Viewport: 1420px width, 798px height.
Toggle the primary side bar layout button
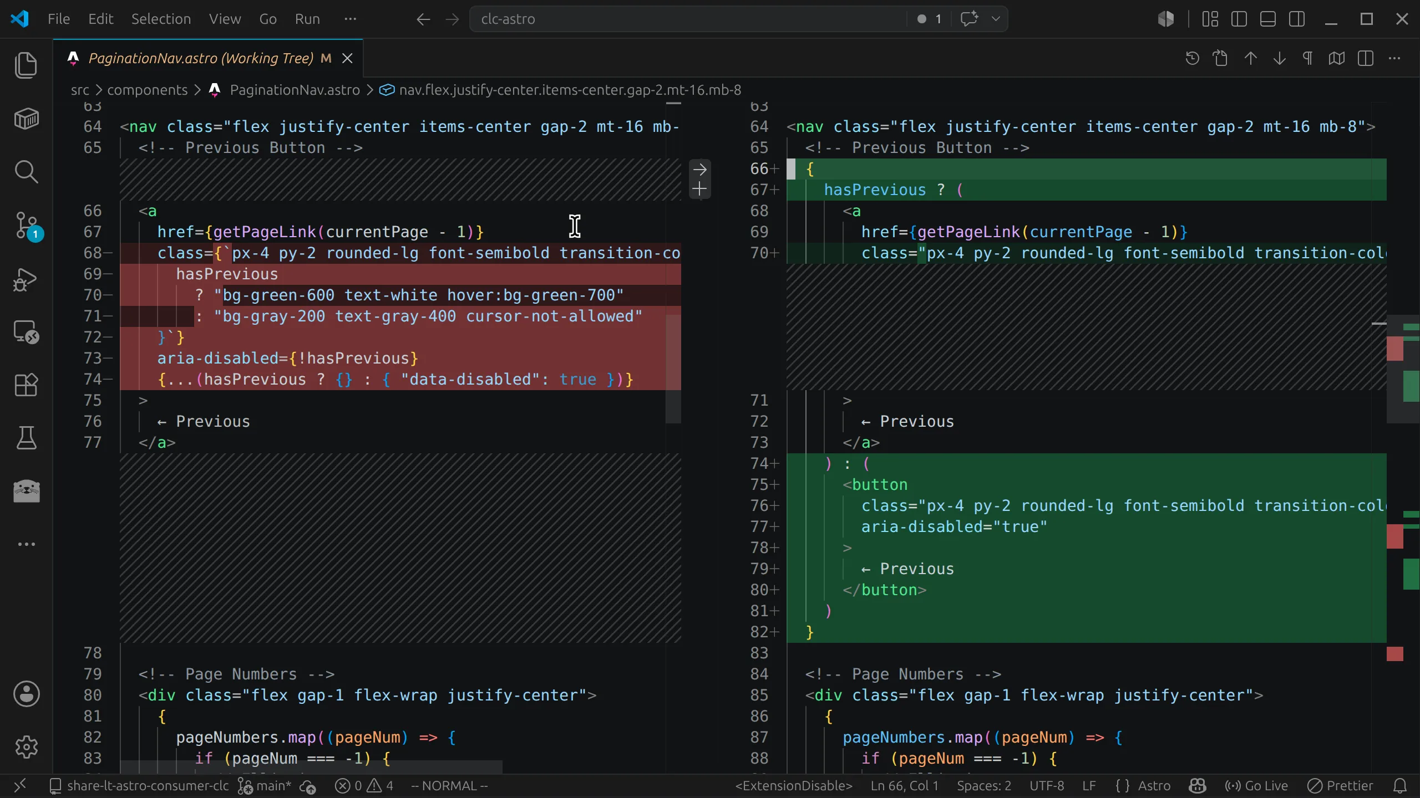click(1239, 19)
